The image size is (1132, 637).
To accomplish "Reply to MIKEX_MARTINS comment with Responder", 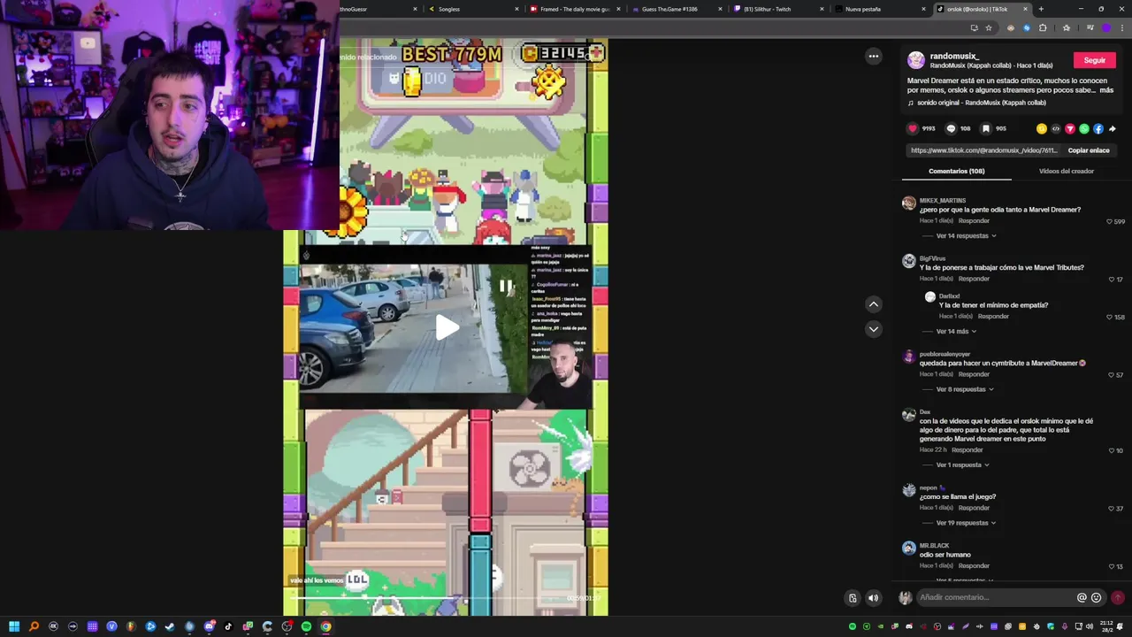I will tap(974, 221).
